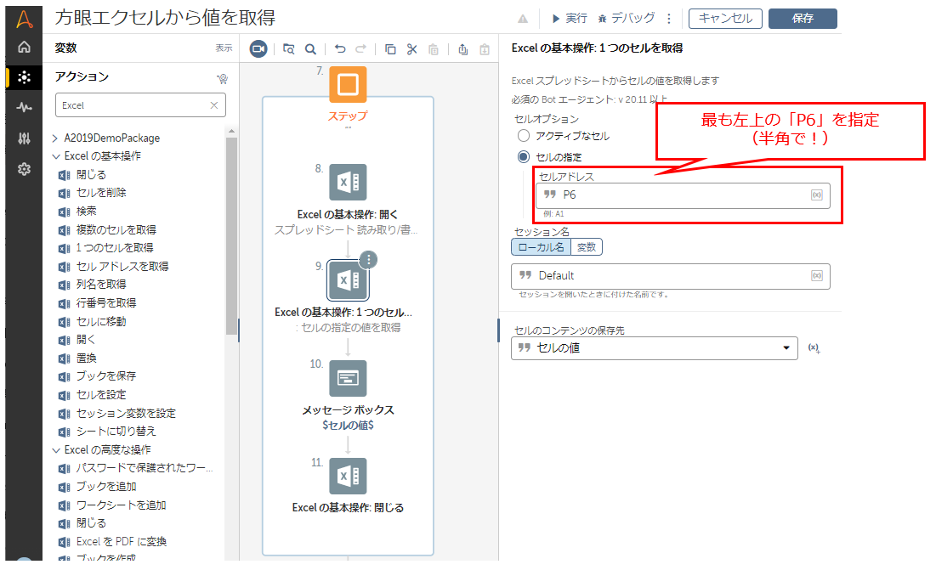Open the 変数 panel header
This screenshot has width=936, height=570.
pyautogui.click(x=65, y=48)
